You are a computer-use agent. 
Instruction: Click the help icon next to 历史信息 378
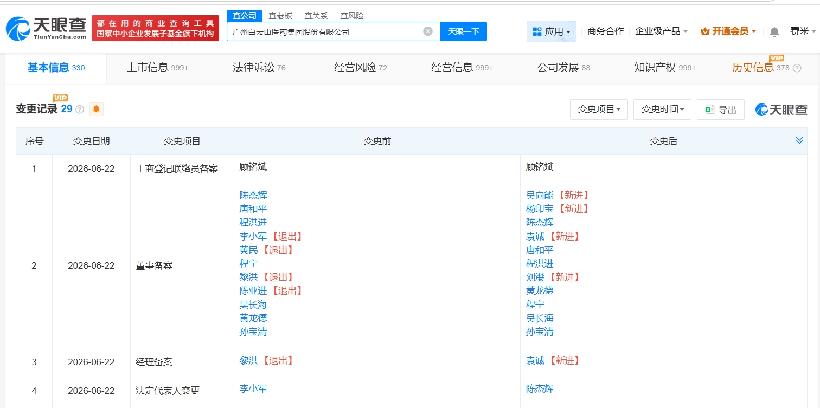[x=797, y=68]
